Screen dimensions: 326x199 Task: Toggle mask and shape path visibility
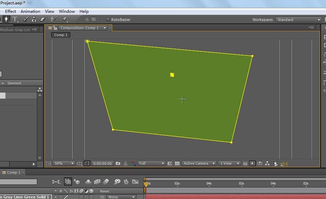[87, 163]
